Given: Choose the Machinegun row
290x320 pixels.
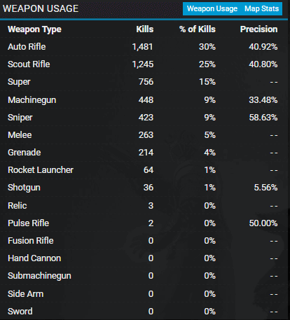Looking at the screenshot, I should pyautogui.click(x=144, y=100).
